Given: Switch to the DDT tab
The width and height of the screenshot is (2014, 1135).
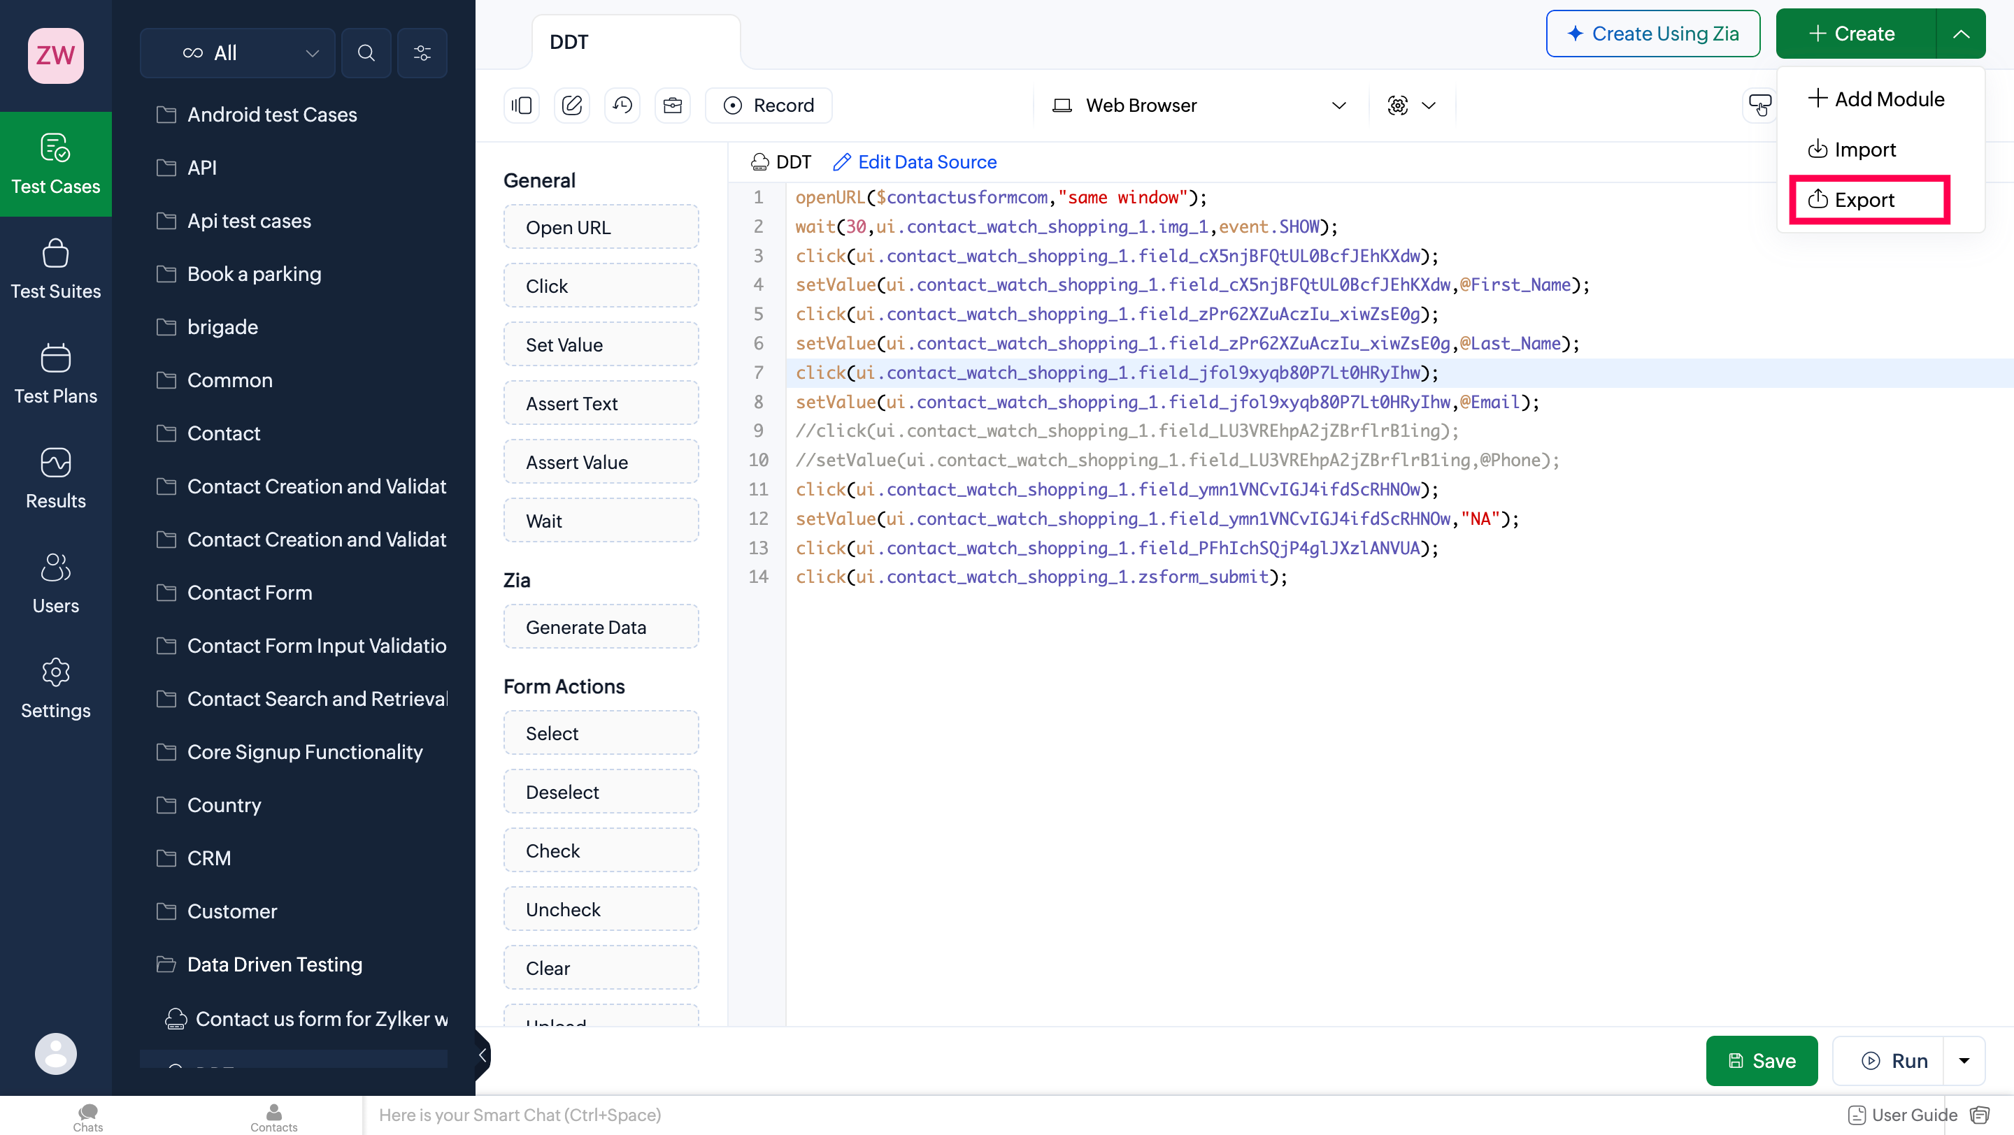Looking at the screenshot, I should pyautogui.click(x=636, y=42).
